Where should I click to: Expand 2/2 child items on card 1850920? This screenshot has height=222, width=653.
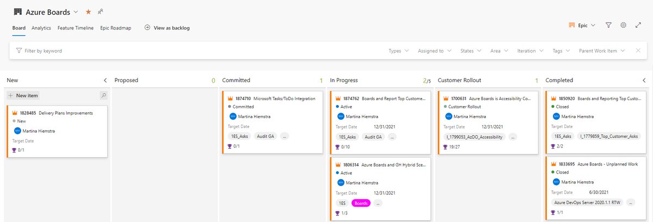click(x=557, y=146)
